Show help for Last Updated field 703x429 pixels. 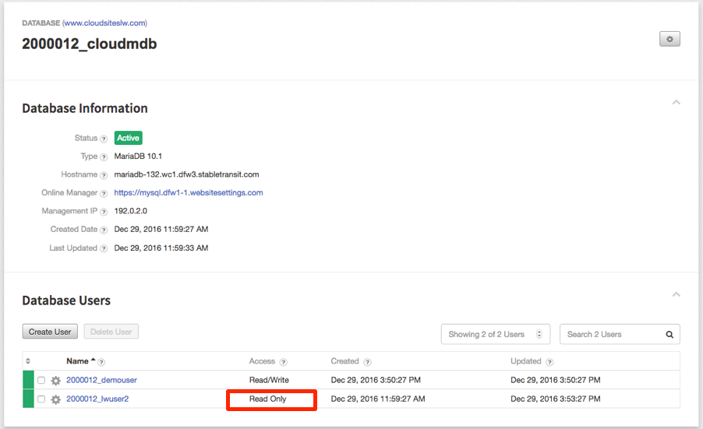[104, 248]
